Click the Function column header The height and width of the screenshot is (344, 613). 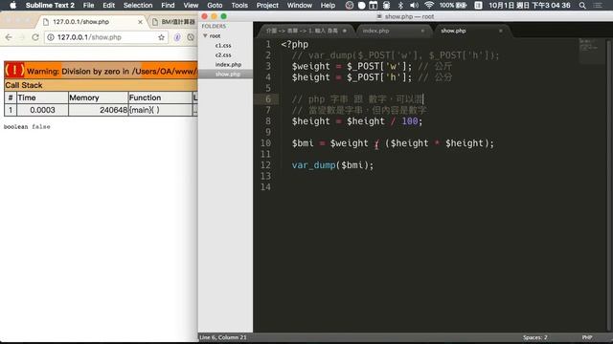(x=160, y=97)
